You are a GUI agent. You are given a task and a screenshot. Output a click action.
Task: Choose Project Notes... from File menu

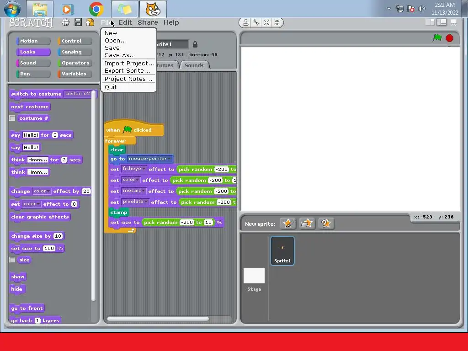coord(128,79)
